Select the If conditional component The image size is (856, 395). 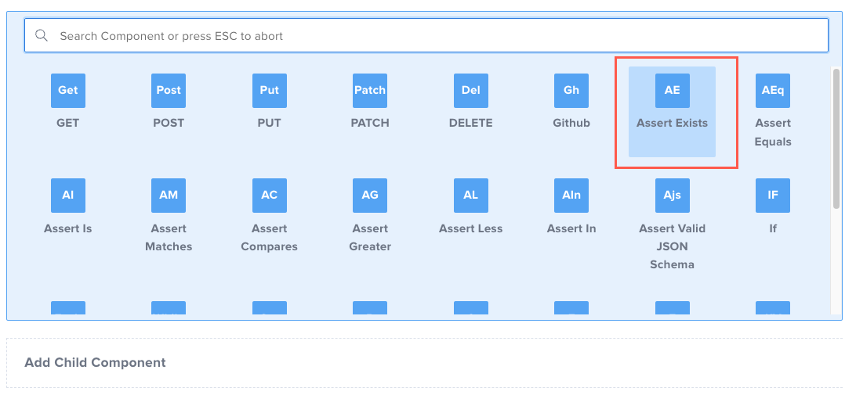773,196
